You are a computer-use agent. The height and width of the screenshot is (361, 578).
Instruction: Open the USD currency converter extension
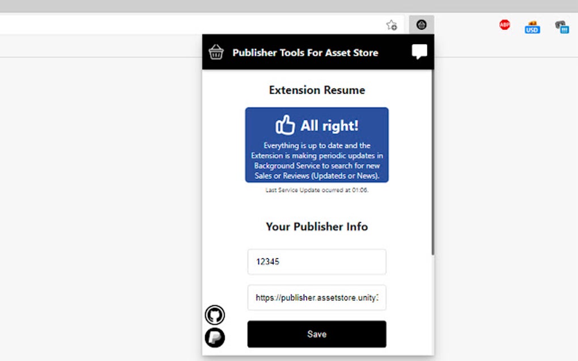tap(532, 25)
